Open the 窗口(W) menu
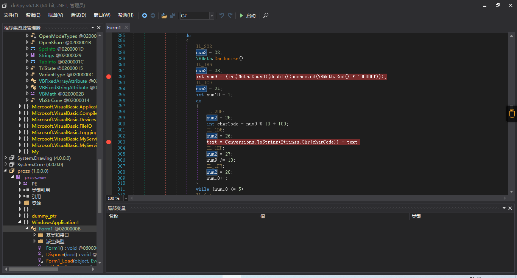This screenshot has width=517, height=278. click(102, 15)
